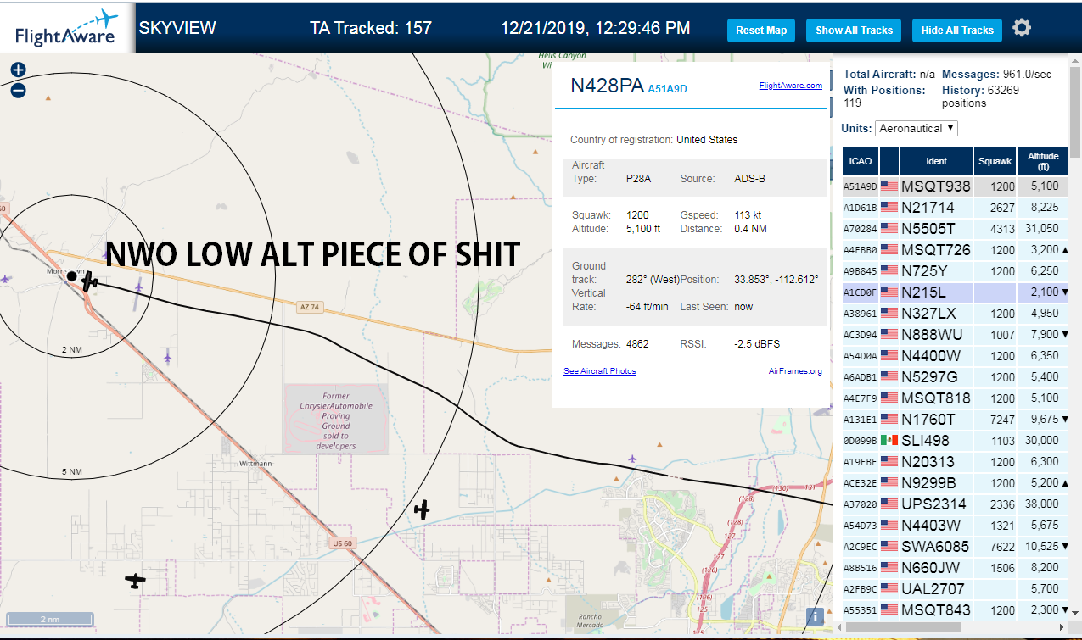Screen dimensions: 1082x640
Task: Select the N5297G aircraft row
Action: tap(955, 377)
